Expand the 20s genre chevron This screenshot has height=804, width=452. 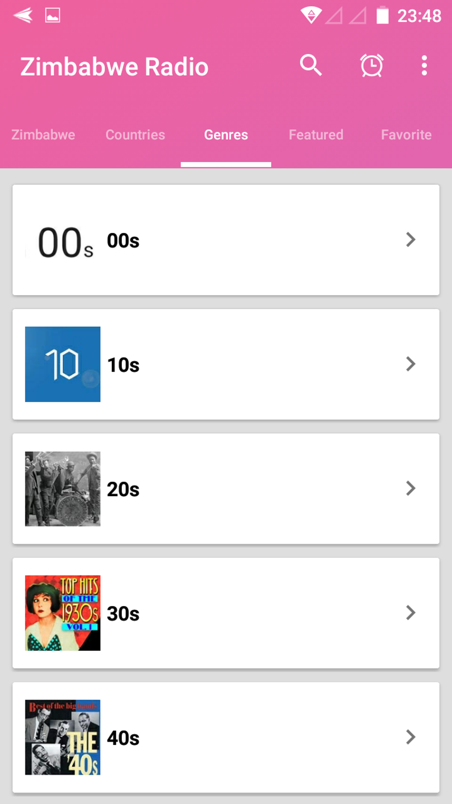coord(411,489)
